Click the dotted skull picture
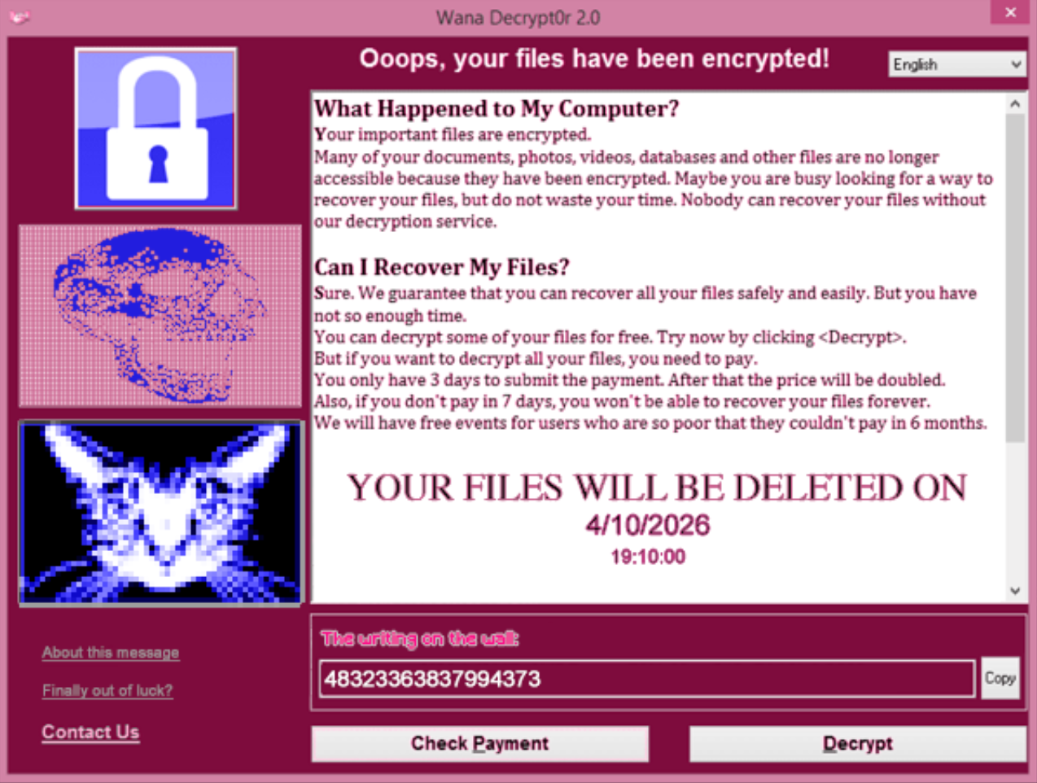The height and width of the screenshot is (783, 1037). 160,316
